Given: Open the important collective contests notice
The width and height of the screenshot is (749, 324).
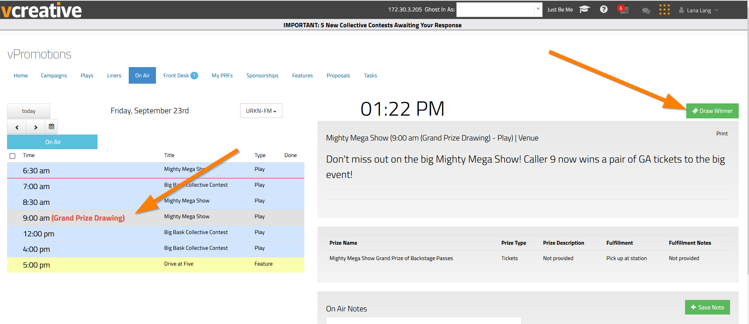Looking at the screenshot, I should click(x=372, y=25).
